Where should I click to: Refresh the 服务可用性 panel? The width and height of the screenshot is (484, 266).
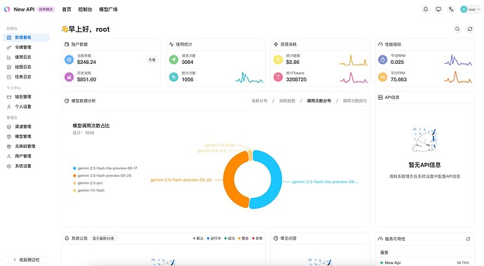click(468, 239)
